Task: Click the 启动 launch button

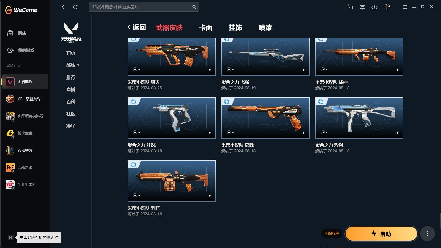Action: tap(381, 234)
